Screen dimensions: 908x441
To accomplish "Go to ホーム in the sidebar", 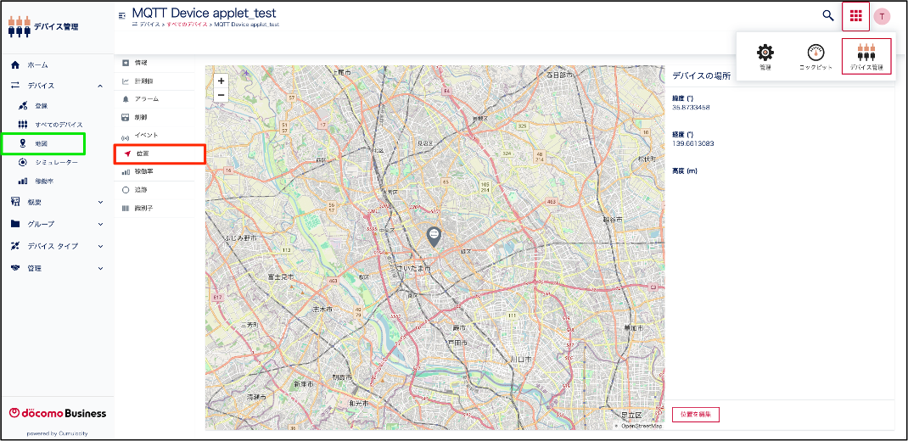I will click(37, 65).
